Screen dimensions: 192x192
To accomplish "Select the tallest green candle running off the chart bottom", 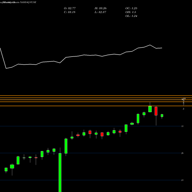I will 60,172.
